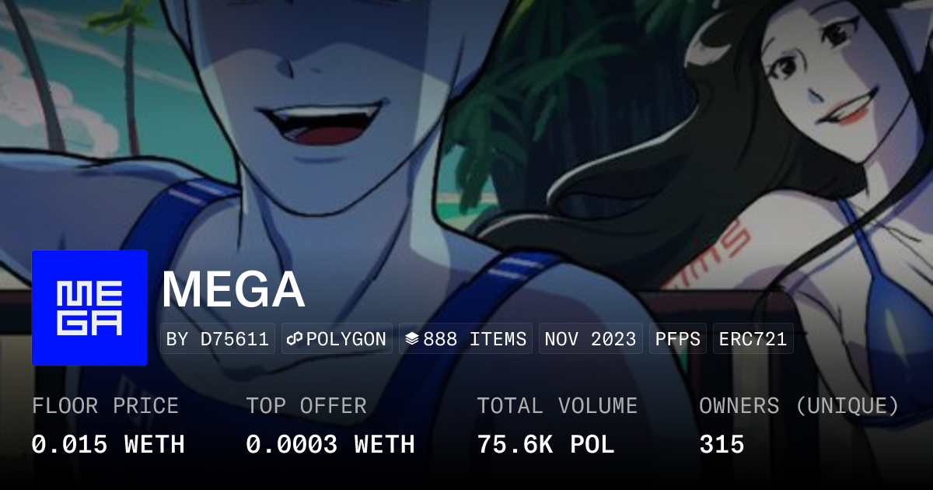
Task: Click the OWNERS (UNIQUE) label
Action: click(799, 406)
